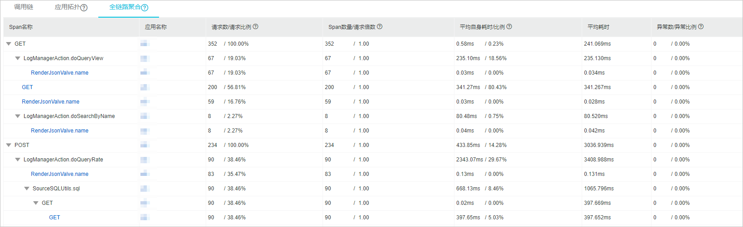Click the 14.28% self-time ratio in POST row
Screen dimensions: 743x227
click(x=497, y=145)
